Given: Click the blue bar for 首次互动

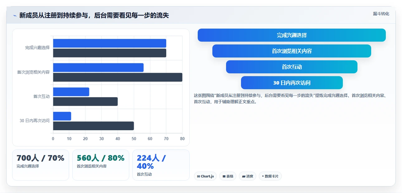Looking at the screenshot, I should 71,92.
